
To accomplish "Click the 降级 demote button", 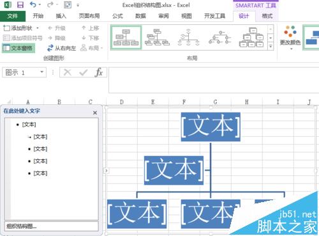I will pyautogui.click(x=57, y=38).
